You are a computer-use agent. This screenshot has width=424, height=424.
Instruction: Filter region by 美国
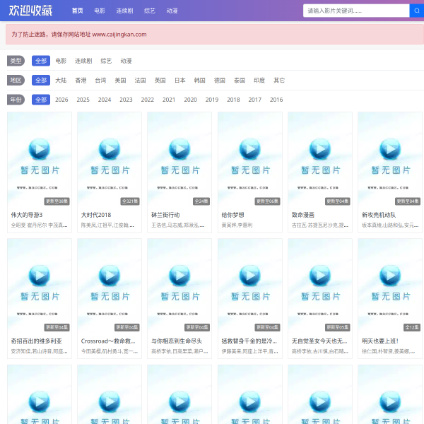[120, 81]
